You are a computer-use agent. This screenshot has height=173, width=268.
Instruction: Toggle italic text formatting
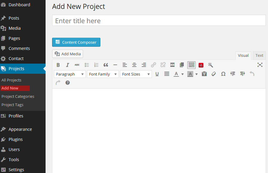[x=68, y=65]
